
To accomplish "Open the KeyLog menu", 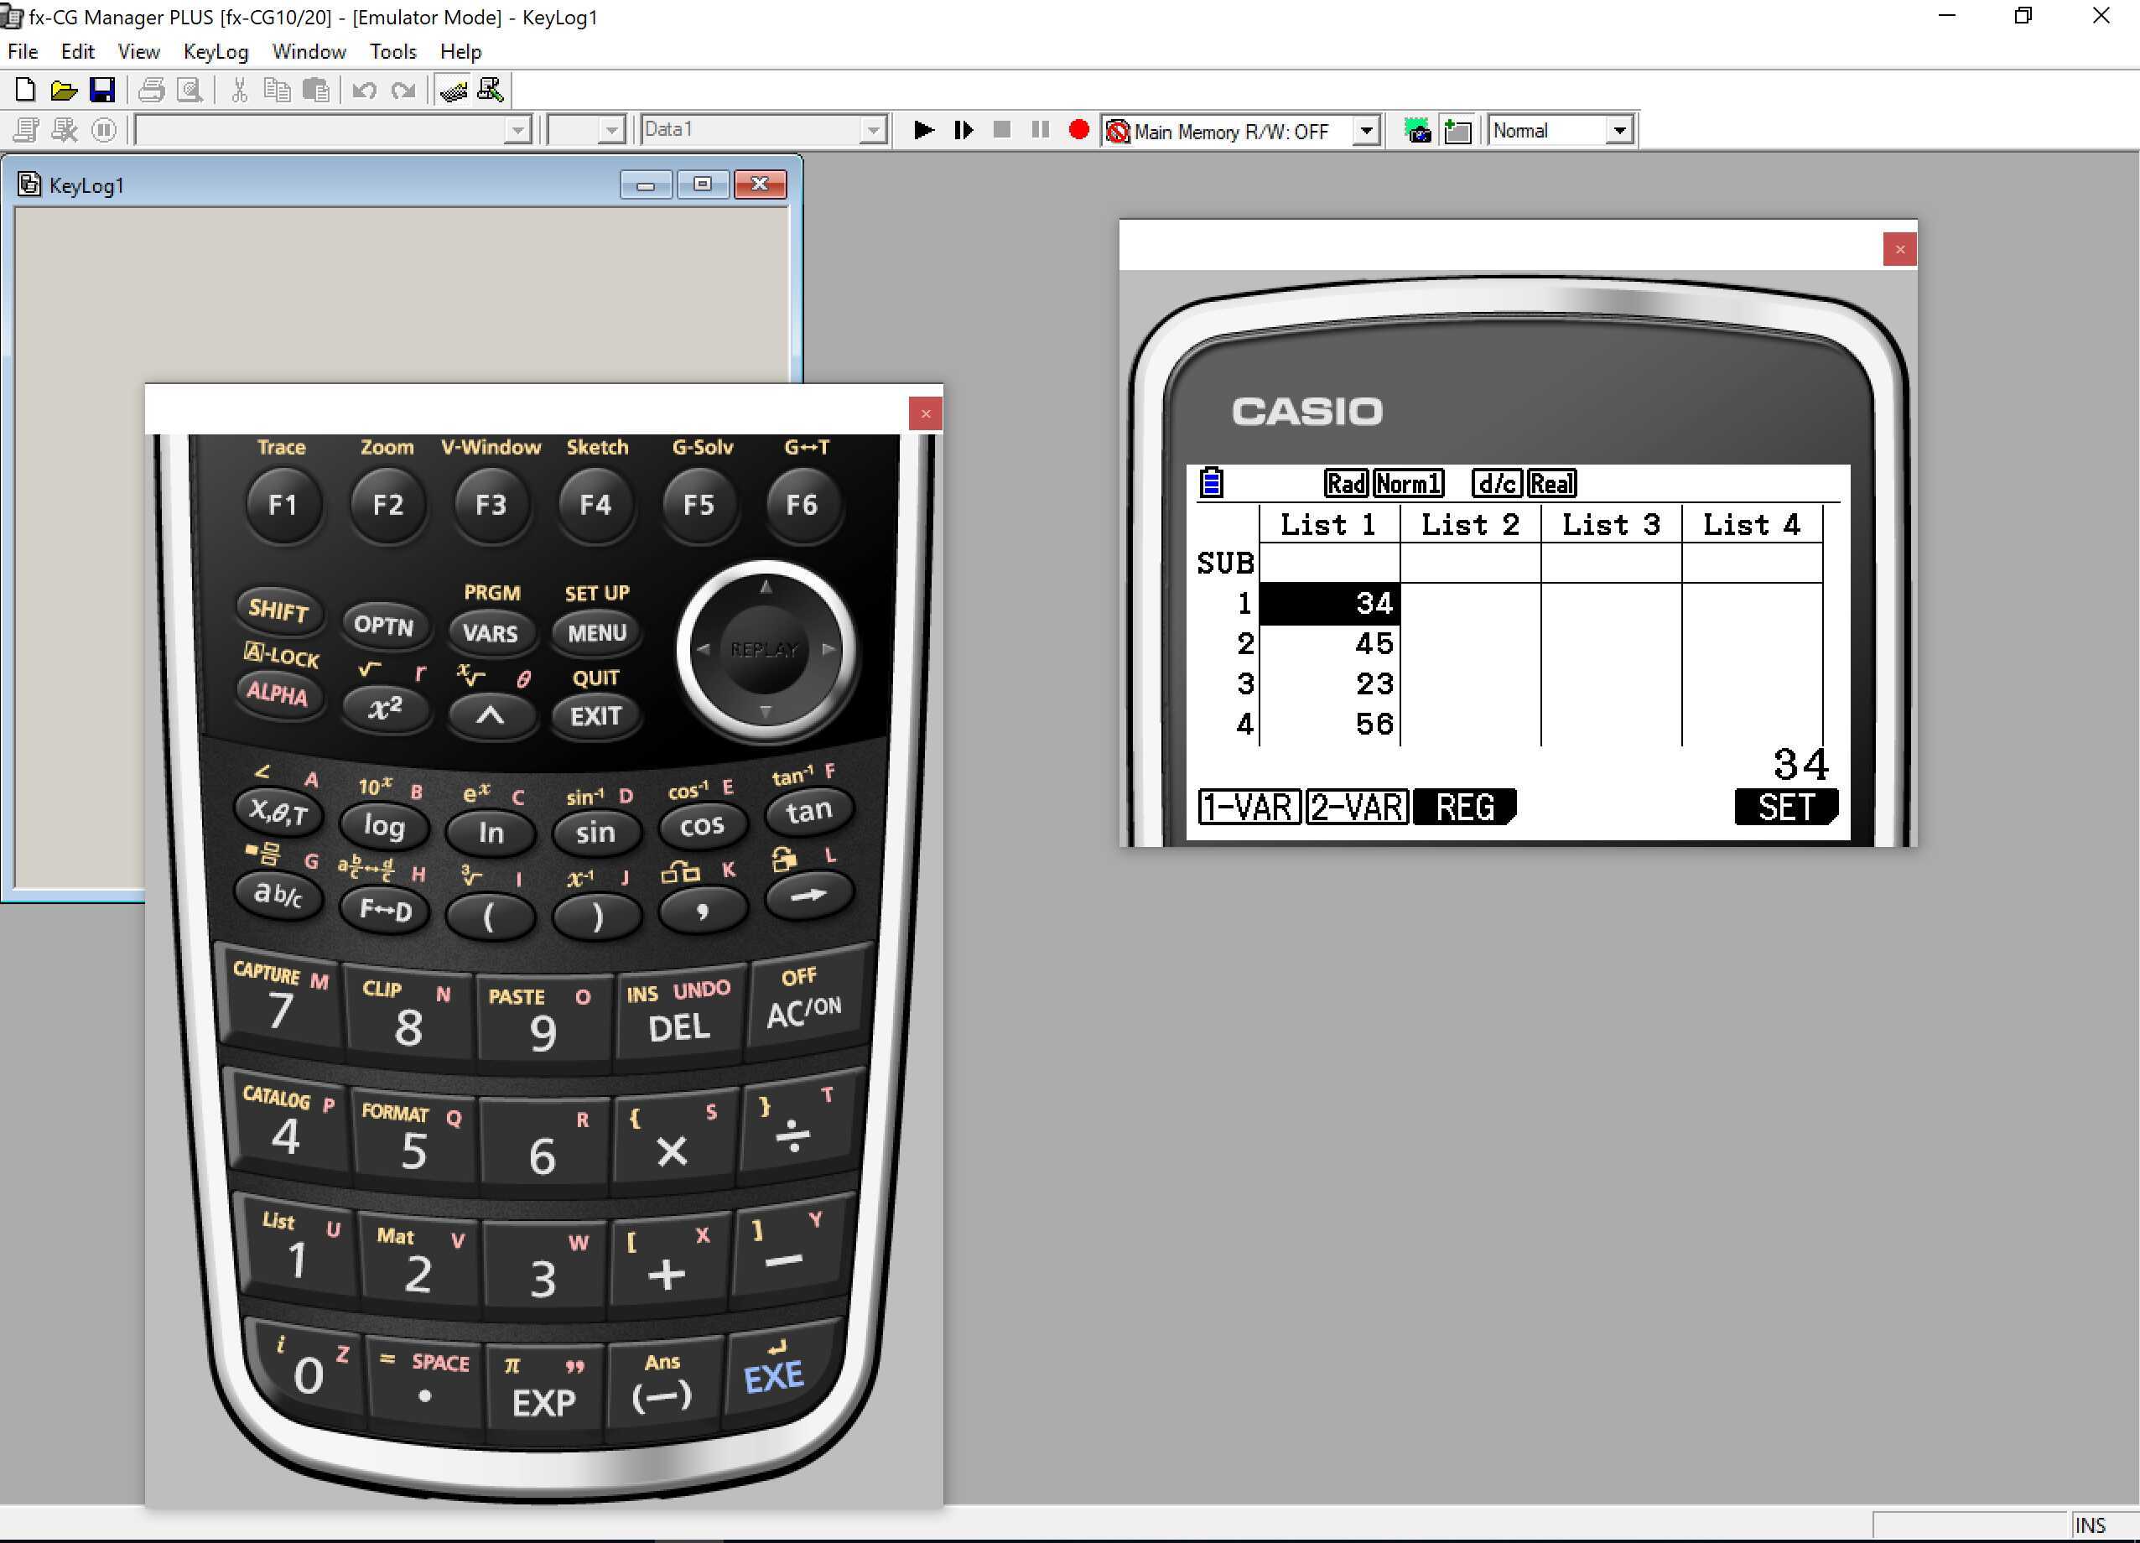I will tap(216, 52).
